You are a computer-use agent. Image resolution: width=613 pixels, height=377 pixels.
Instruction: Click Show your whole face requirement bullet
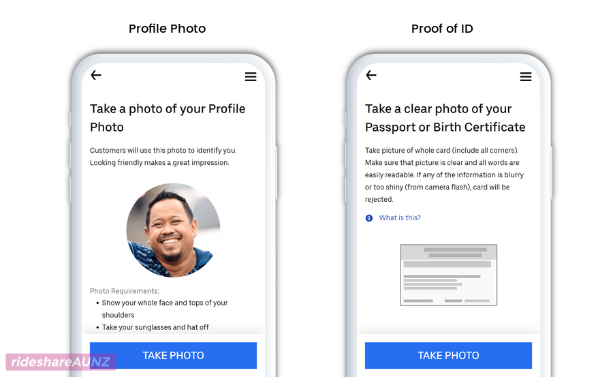coord(165,309)
